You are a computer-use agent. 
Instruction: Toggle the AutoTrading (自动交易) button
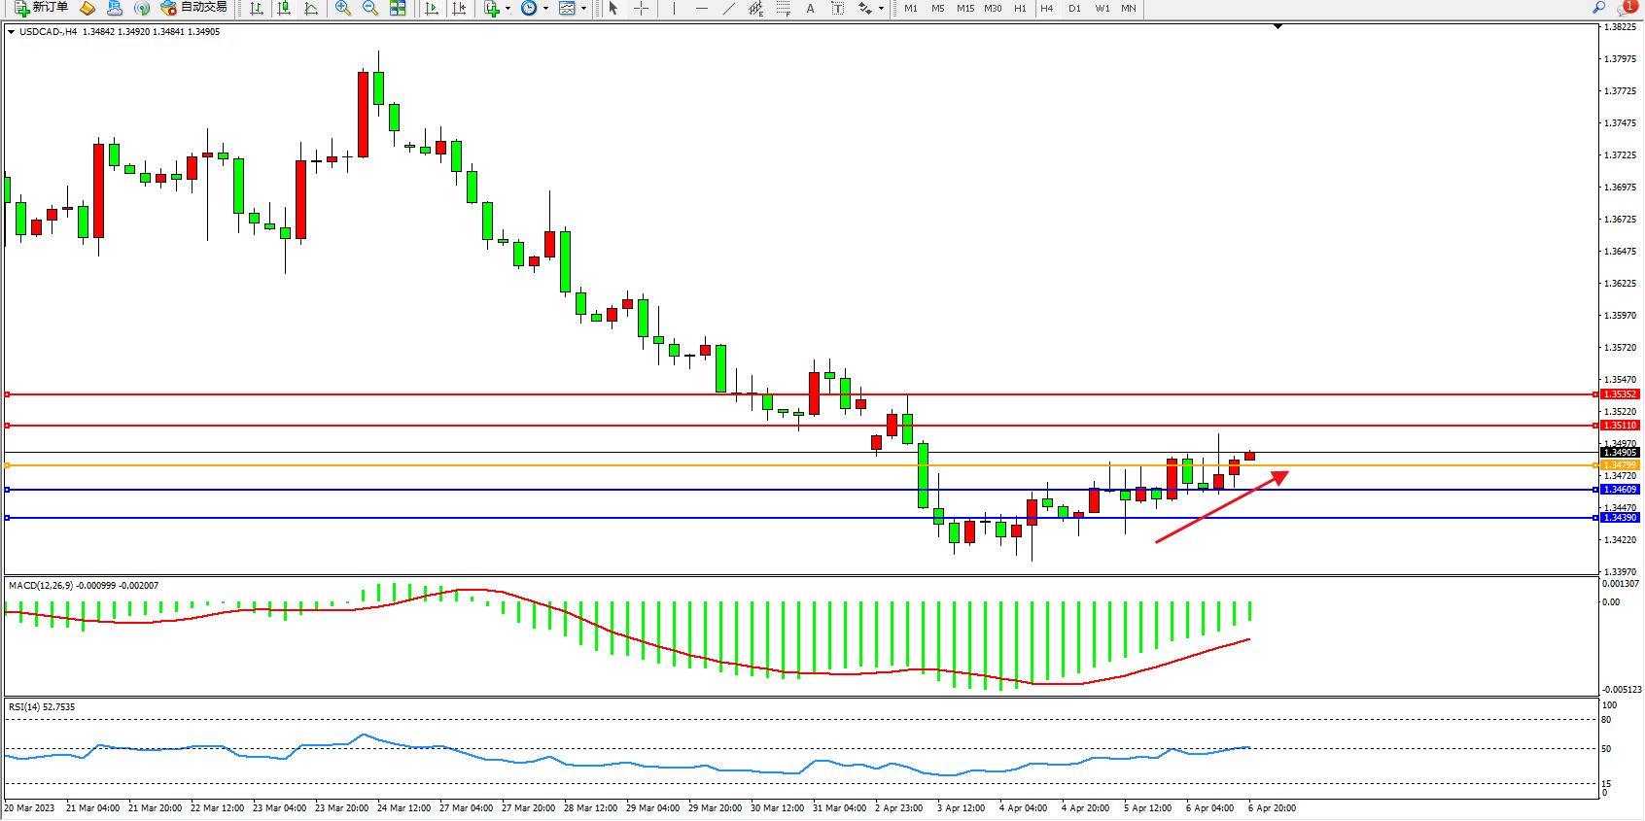(193, 8)
